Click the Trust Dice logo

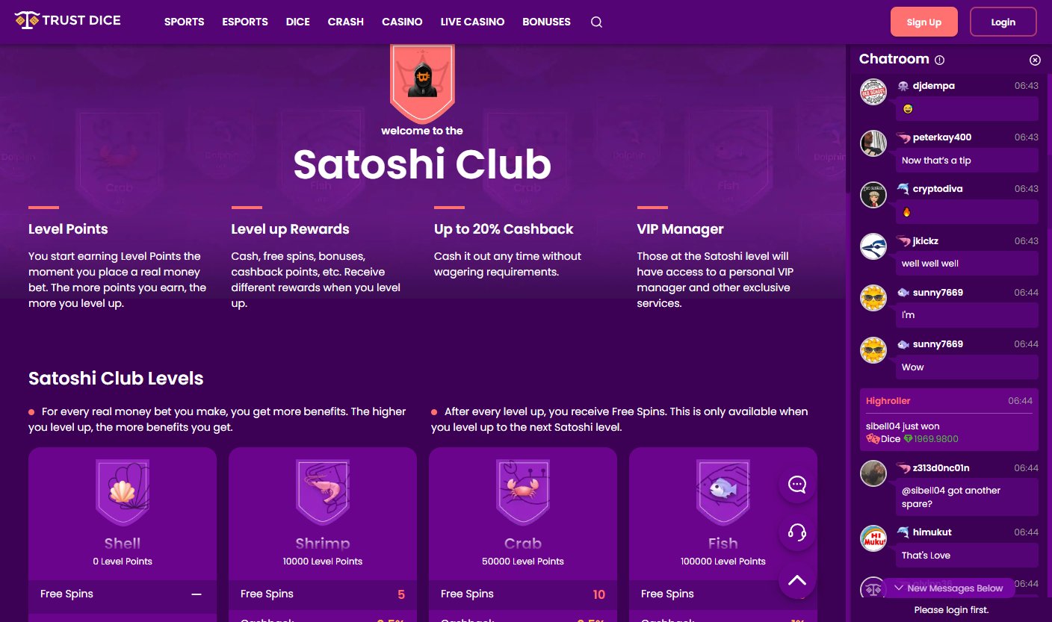[x=67, y=21]
